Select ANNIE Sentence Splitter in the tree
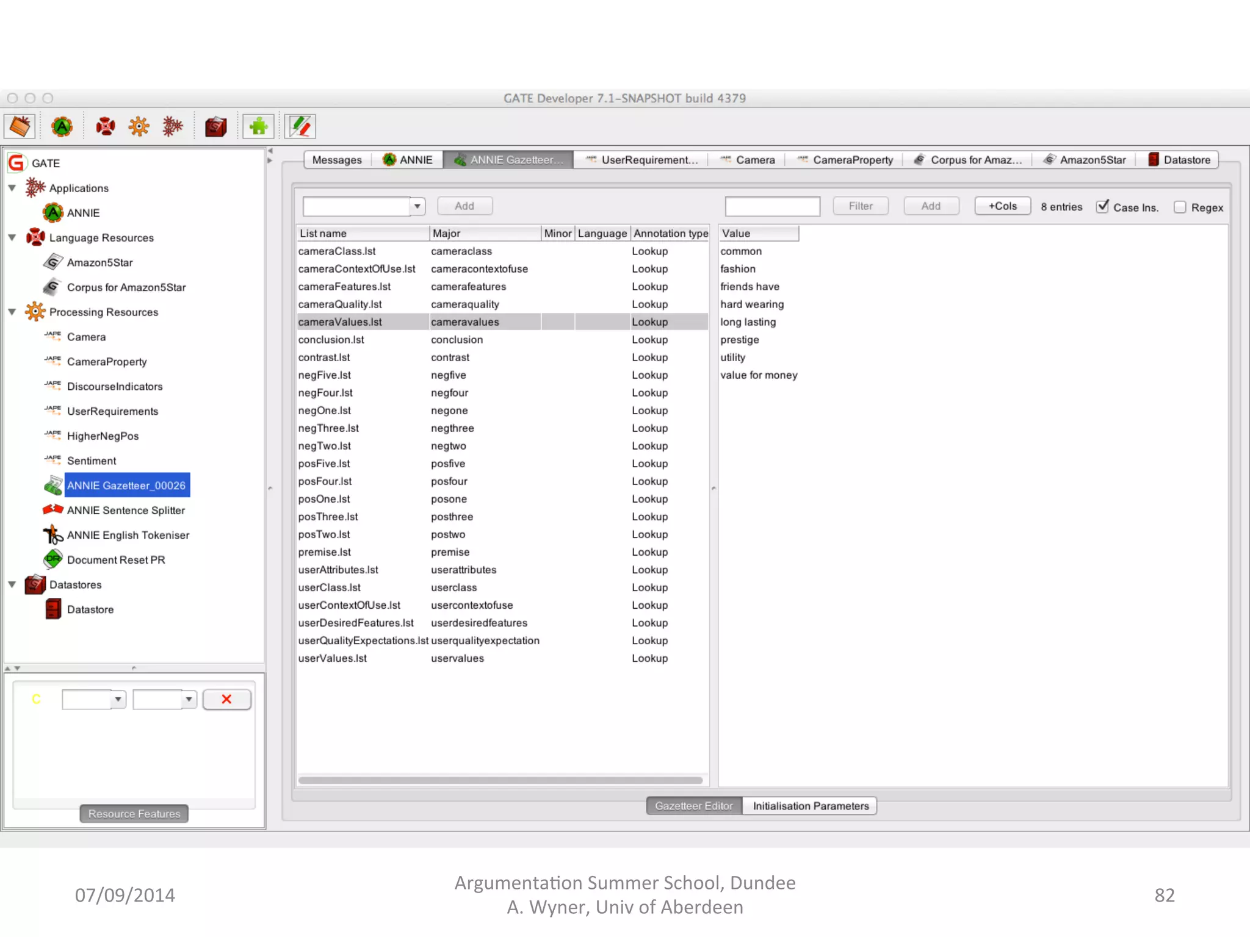The height and width of the screenshot is (937, 1250). (126, 510)
